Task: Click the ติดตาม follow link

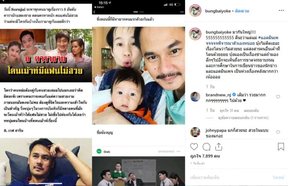Action: click(x=242, y=11)
